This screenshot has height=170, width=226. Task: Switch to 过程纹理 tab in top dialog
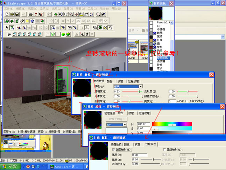click(134, 81)
